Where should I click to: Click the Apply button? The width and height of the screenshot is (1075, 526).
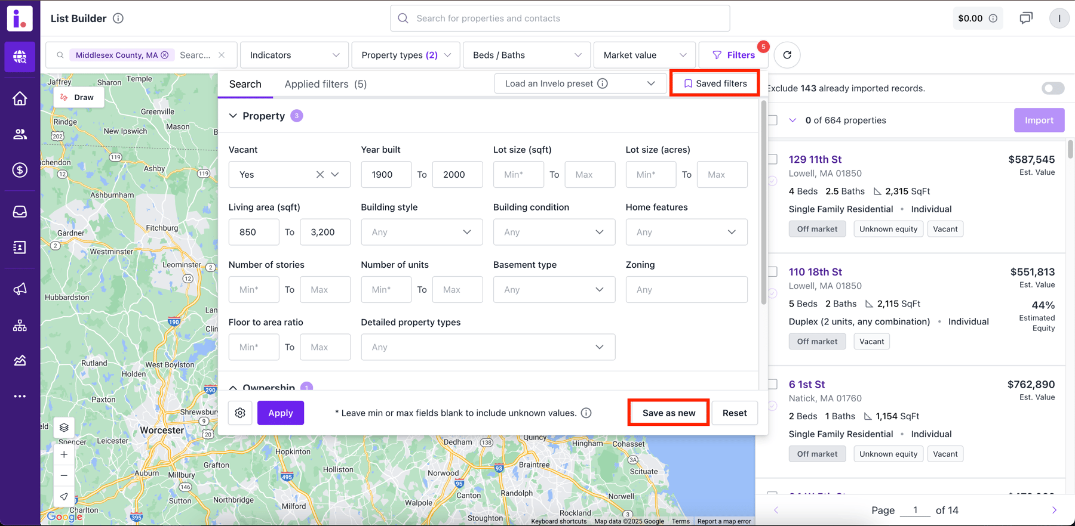tap(281, 413)
